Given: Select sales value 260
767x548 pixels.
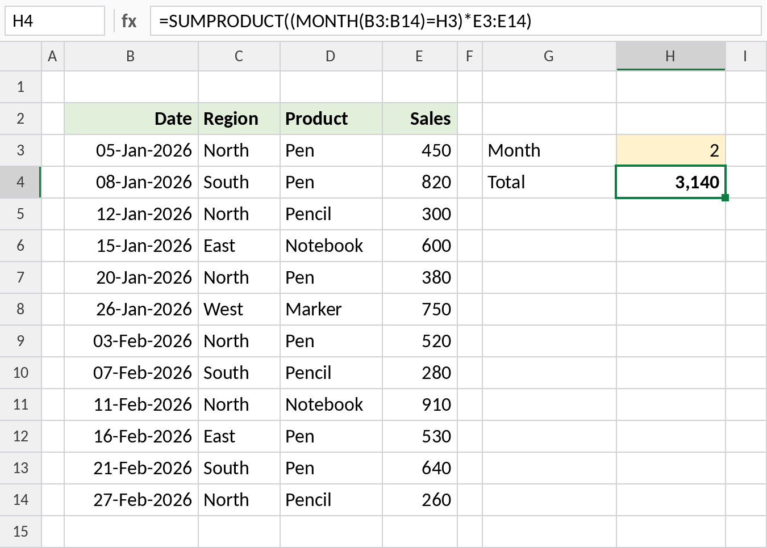Looking at the screenshot, I should [420, 500].
